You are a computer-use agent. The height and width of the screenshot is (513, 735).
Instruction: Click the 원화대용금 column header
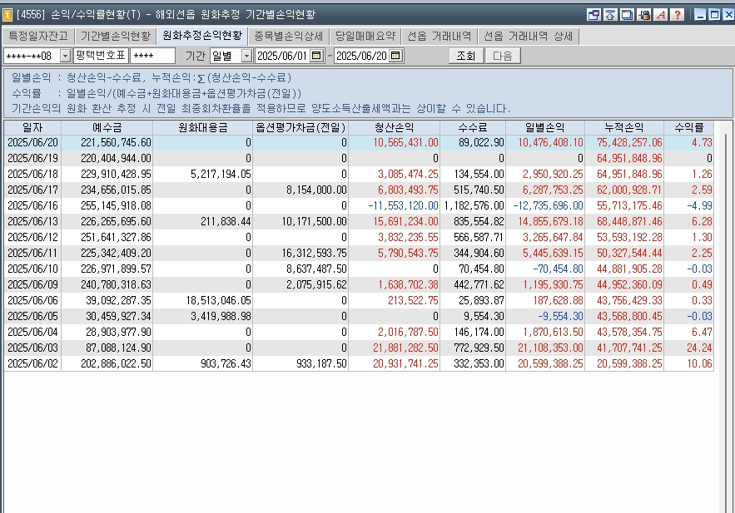coord(202,128)
